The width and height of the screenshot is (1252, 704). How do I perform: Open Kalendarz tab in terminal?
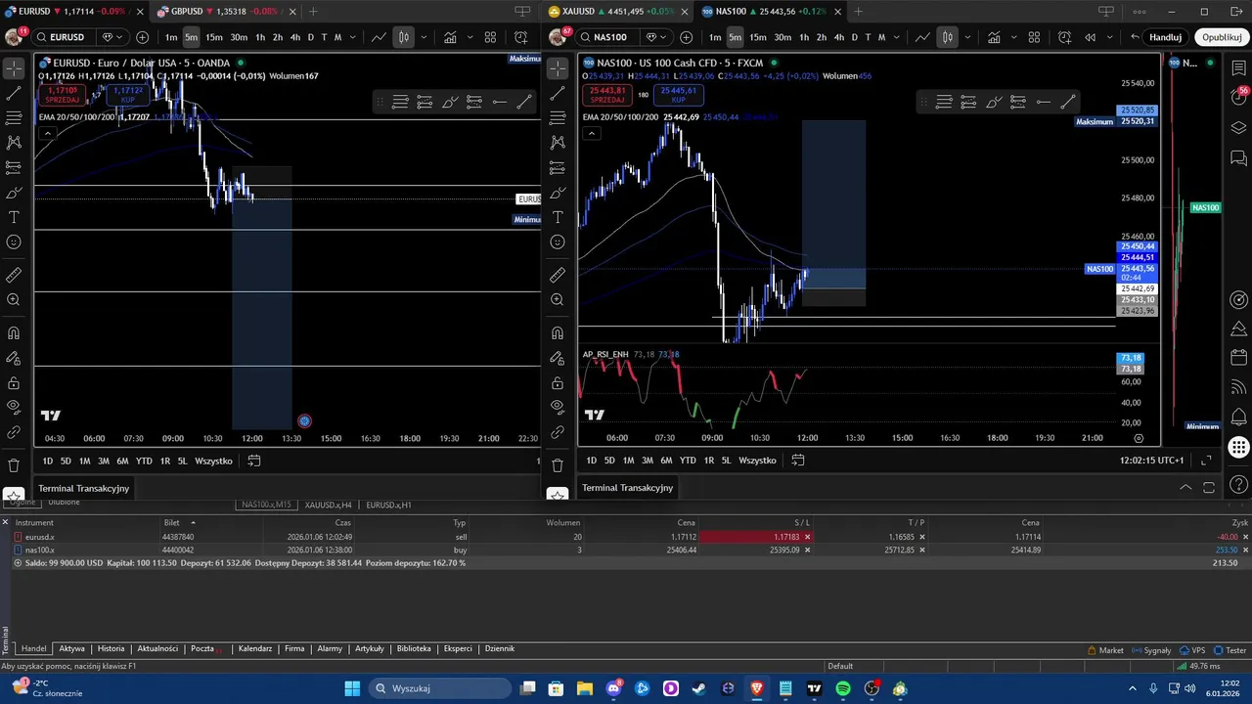click(x=255, y=648)
